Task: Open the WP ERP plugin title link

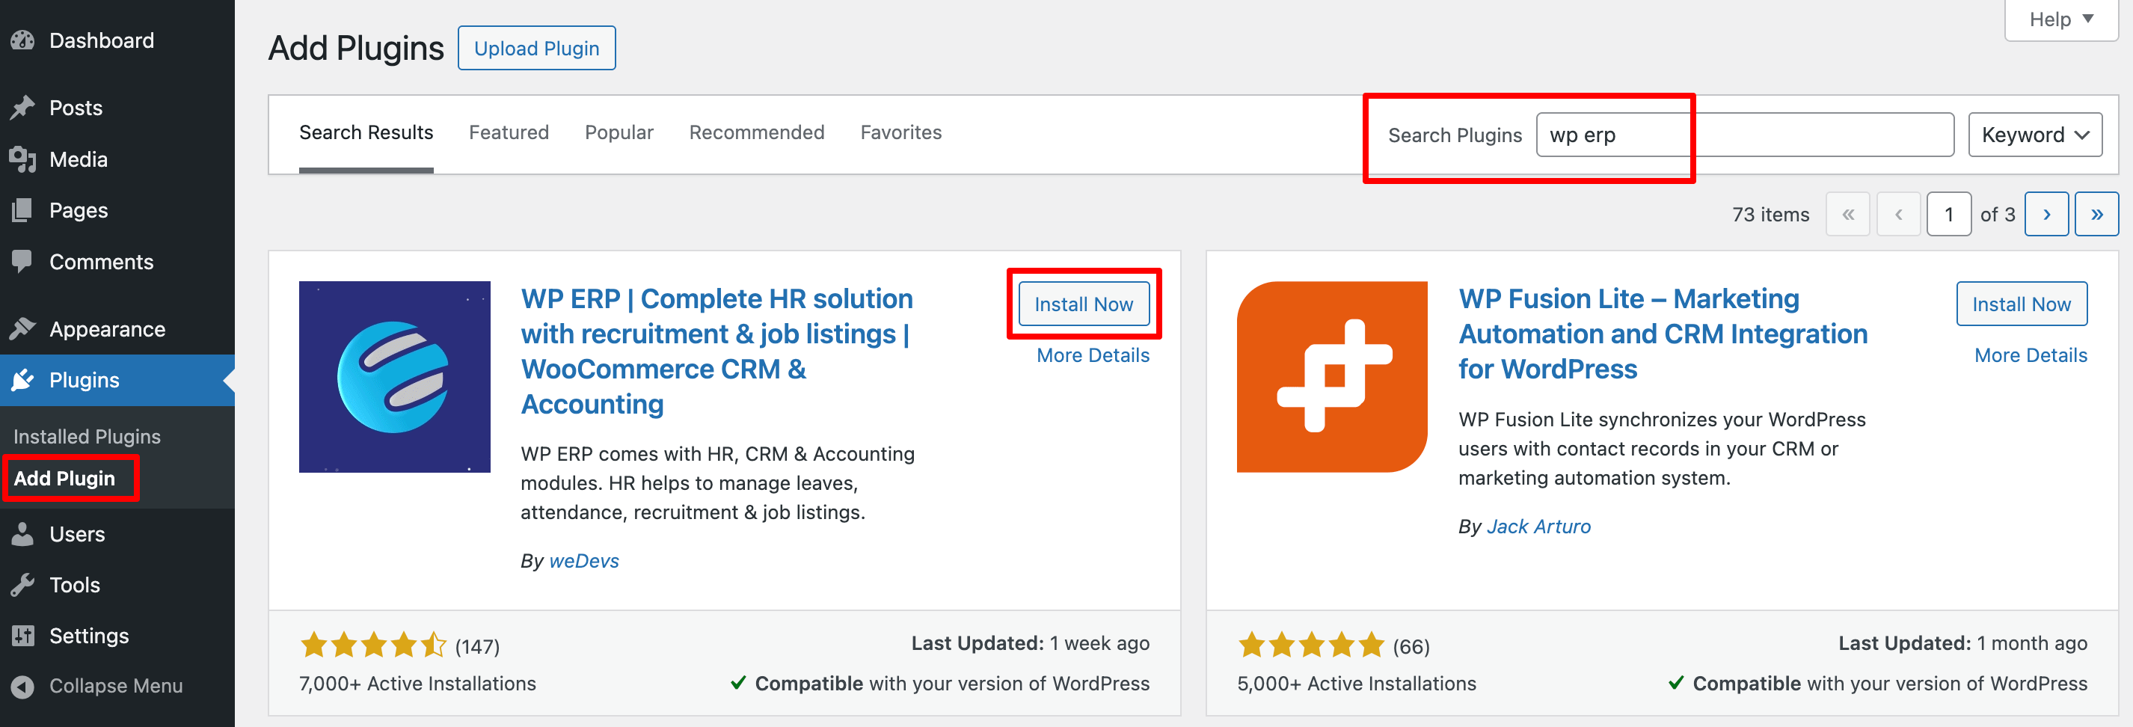Action: pos(717,351)
